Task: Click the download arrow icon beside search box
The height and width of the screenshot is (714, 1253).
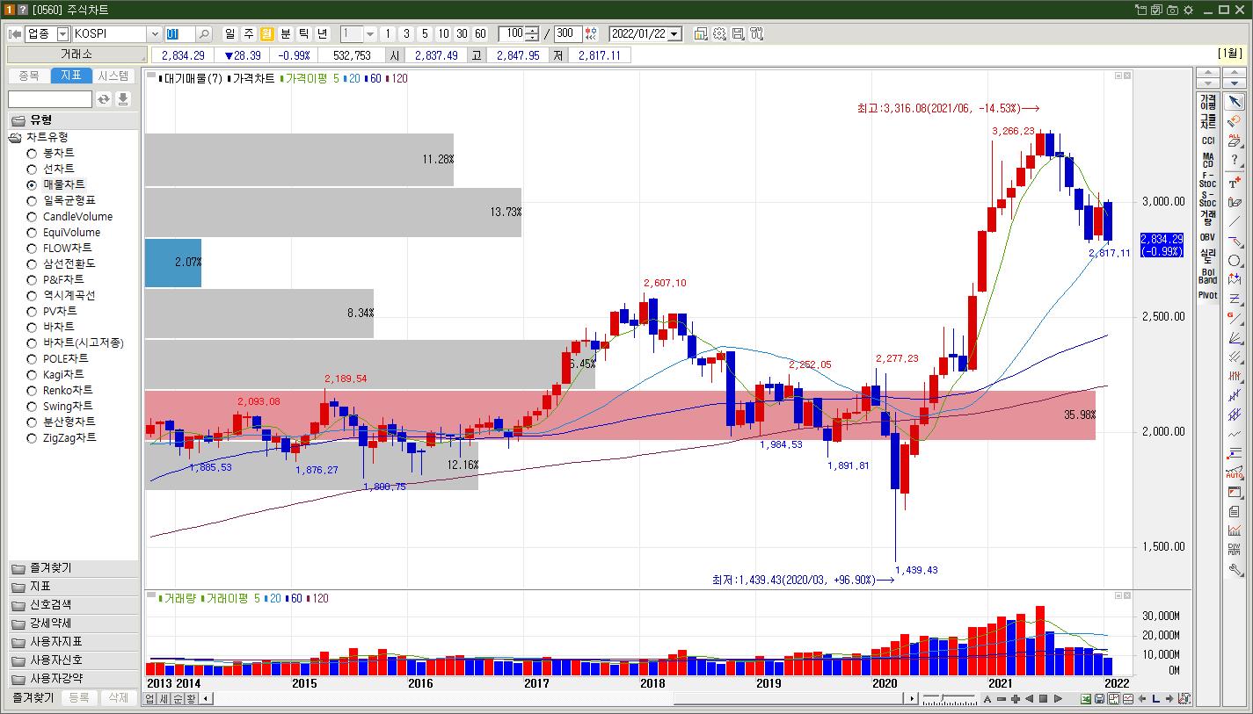Action: point(123,99)
